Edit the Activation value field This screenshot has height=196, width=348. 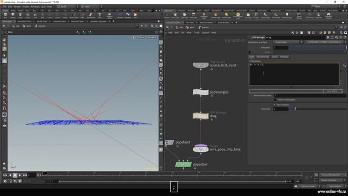281,47
